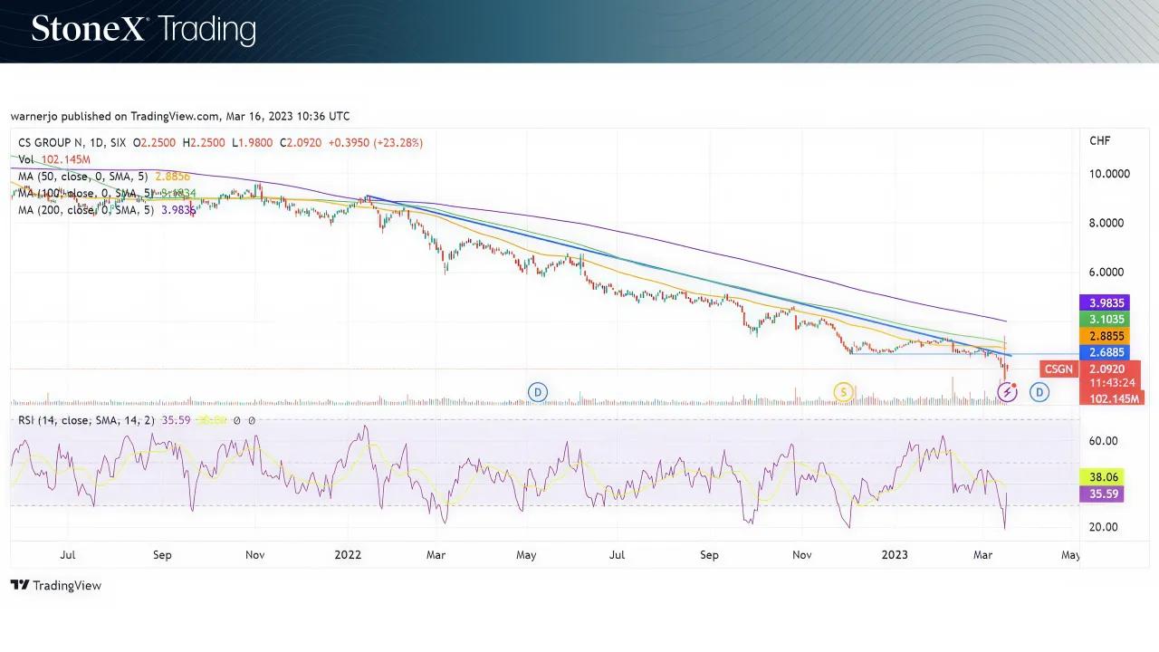This screenshot has width=1159, height=652.
Task: Click the 20.00 RSI axis label
Action: pos(1103,527)
